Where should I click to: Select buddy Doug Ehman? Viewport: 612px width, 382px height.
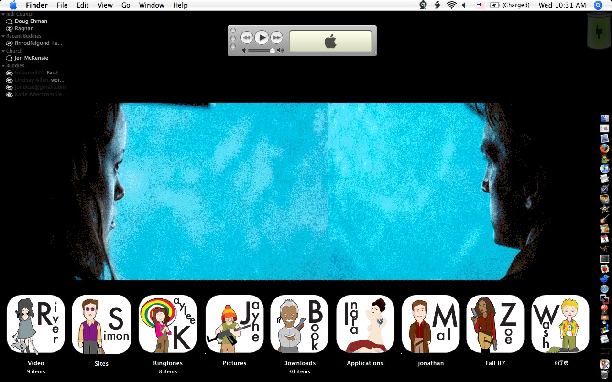coord(31,21)
